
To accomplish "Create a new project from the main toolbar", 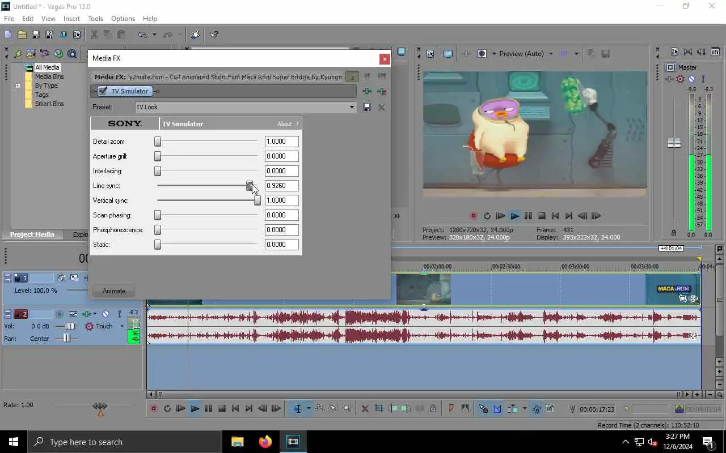I will pyautogui.click(x=8, y=35).
